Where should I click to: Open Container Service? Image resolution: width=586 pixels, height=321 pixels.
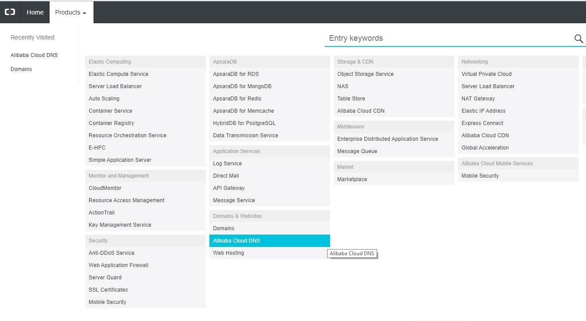(x=145, y=111)
